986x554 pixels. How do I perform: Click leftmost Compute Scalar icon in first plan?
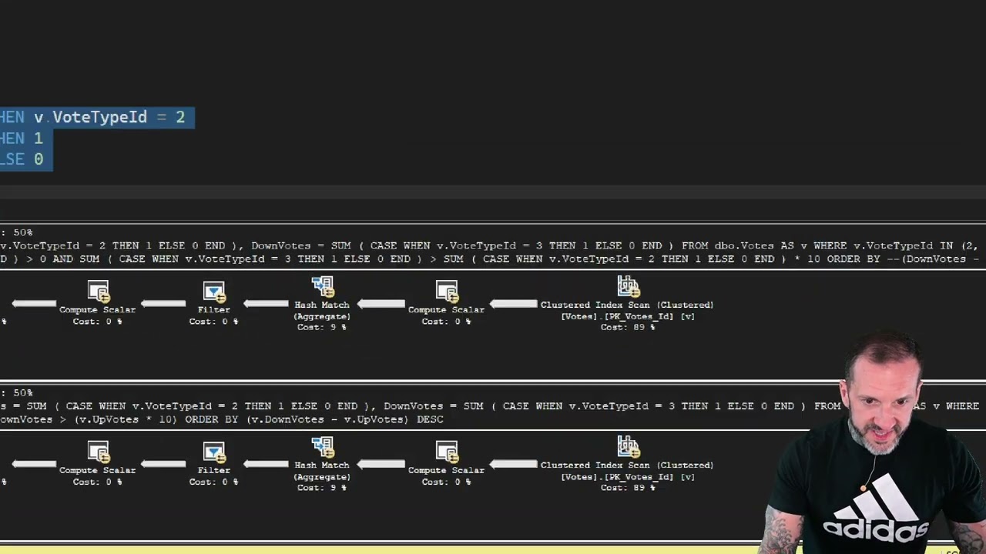(x=98, y=292)
